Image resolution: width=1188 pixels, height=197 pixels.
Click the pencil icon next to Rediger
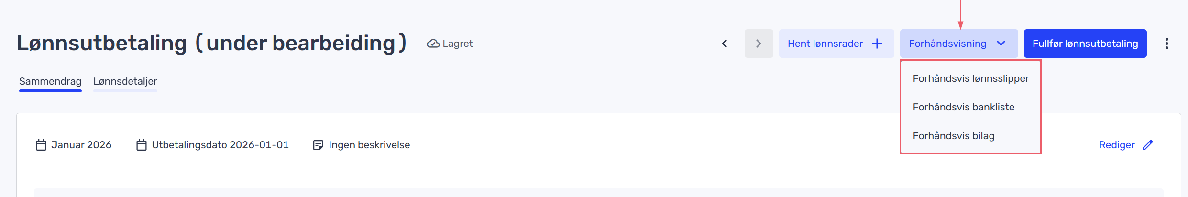1148,145
